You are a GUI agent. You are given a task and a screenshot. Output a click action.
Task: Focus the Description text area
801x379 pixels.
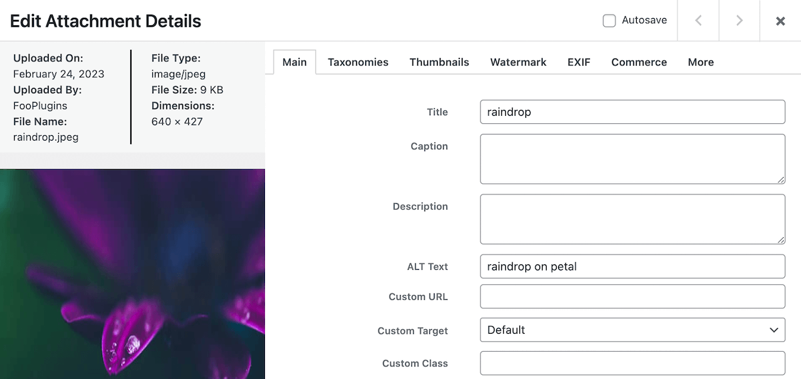(x=632, y=219)
